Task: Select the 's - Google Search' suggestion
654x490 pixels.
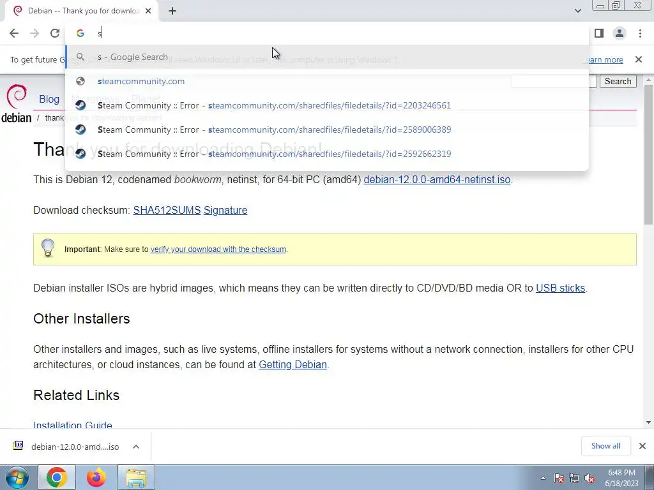Action: [x=327, y=57]
